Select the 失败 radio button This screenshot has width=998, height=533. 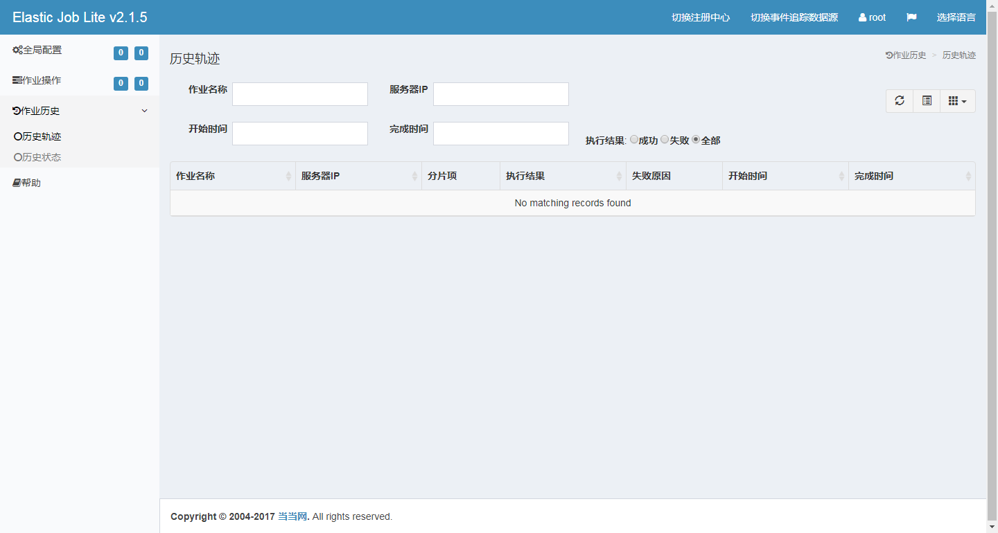tap(665, 140)
